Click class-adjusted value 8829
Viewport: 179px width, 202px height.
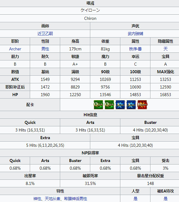coord(75,87)
